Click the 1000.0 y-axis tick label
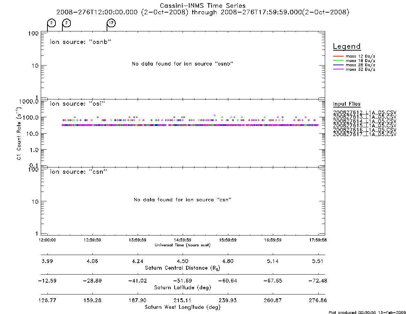406x314 pixels. [x=29, y=102]
